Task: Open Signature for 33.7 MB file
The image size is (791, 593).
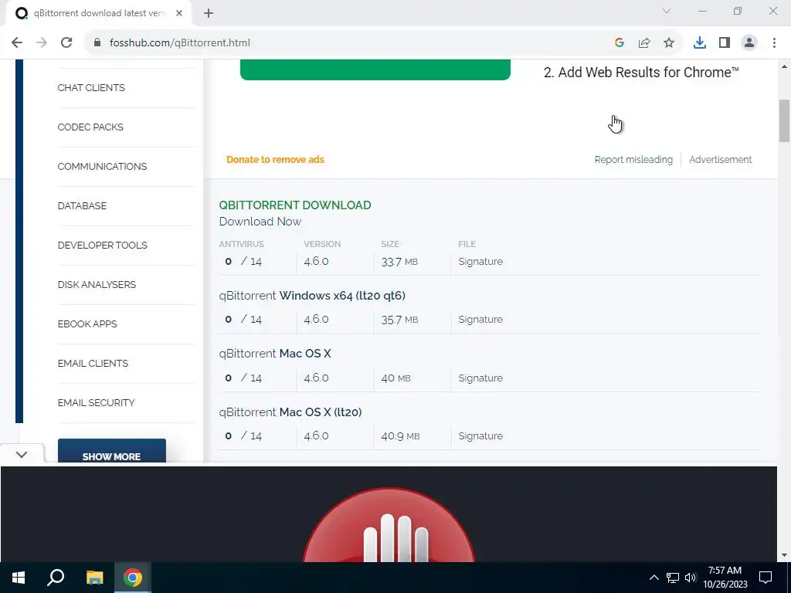Action: 480,262
